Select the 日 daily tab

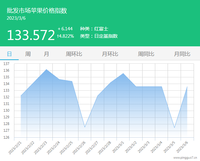(x=9, y=54)
